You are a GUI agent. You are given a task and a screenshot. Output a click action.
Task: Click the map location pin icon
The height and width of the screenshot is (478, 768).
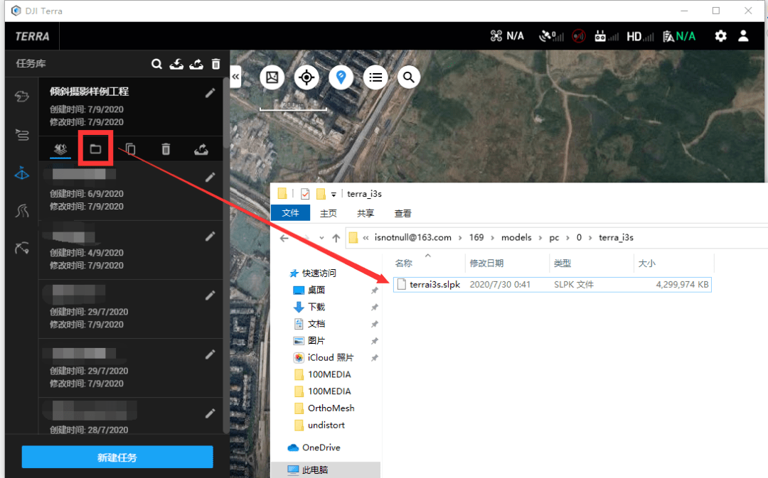(341, 77)
